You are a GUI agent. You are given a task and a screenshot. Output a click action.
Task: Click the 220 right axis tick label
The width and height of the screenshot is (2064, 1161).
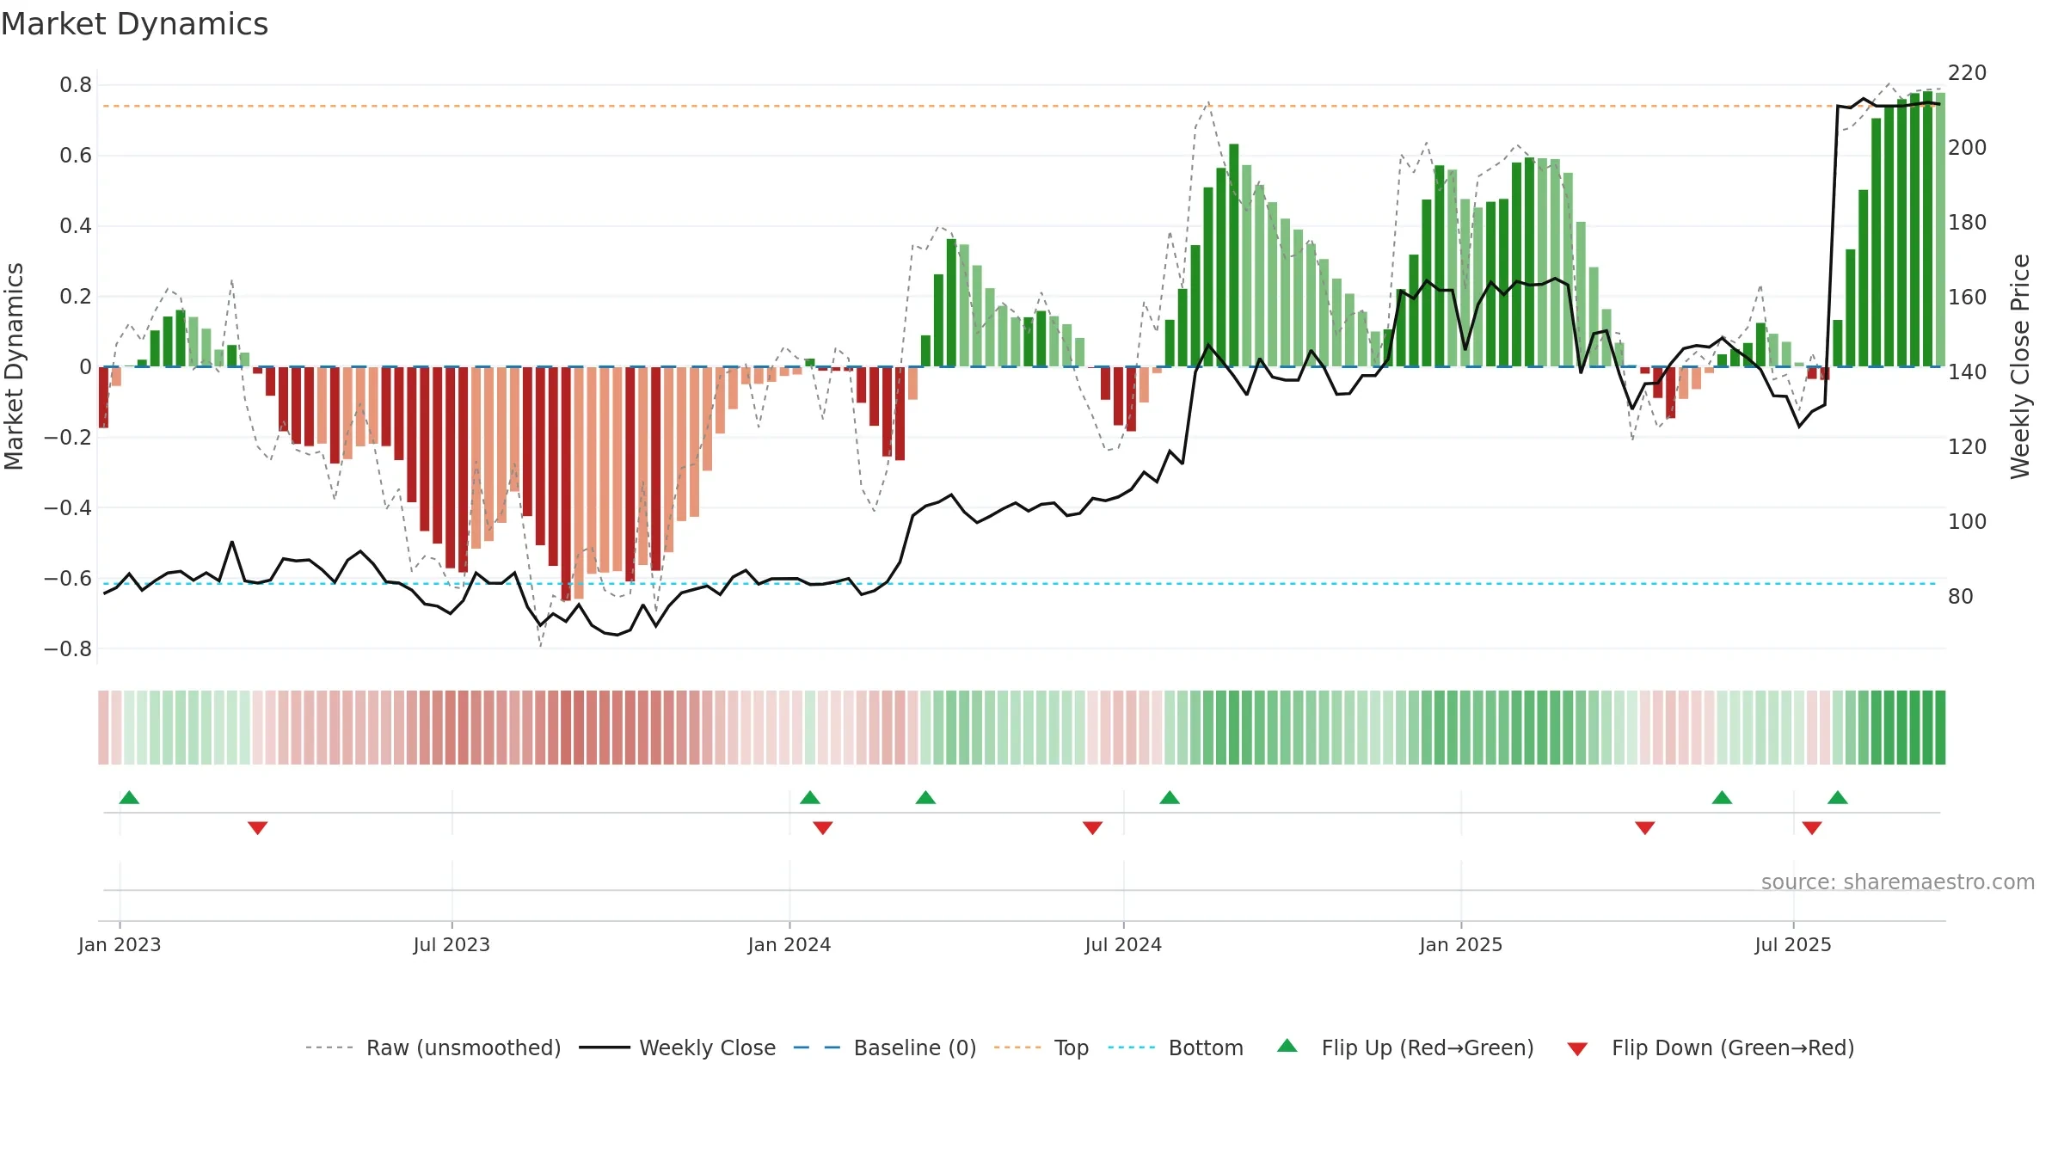pyautogui.click(x=1968, y=73)
